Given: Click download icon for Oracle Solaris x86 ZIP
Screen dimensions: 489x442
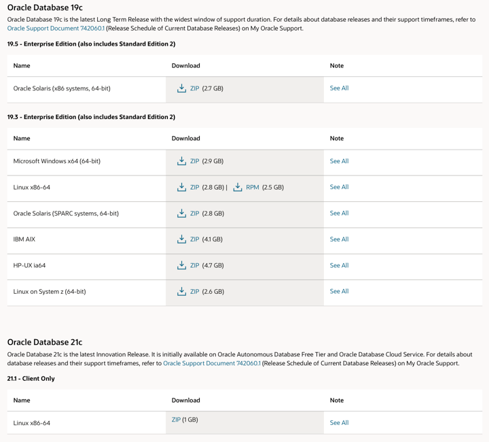Looking at the screenshot, I should tap(181, 88).
